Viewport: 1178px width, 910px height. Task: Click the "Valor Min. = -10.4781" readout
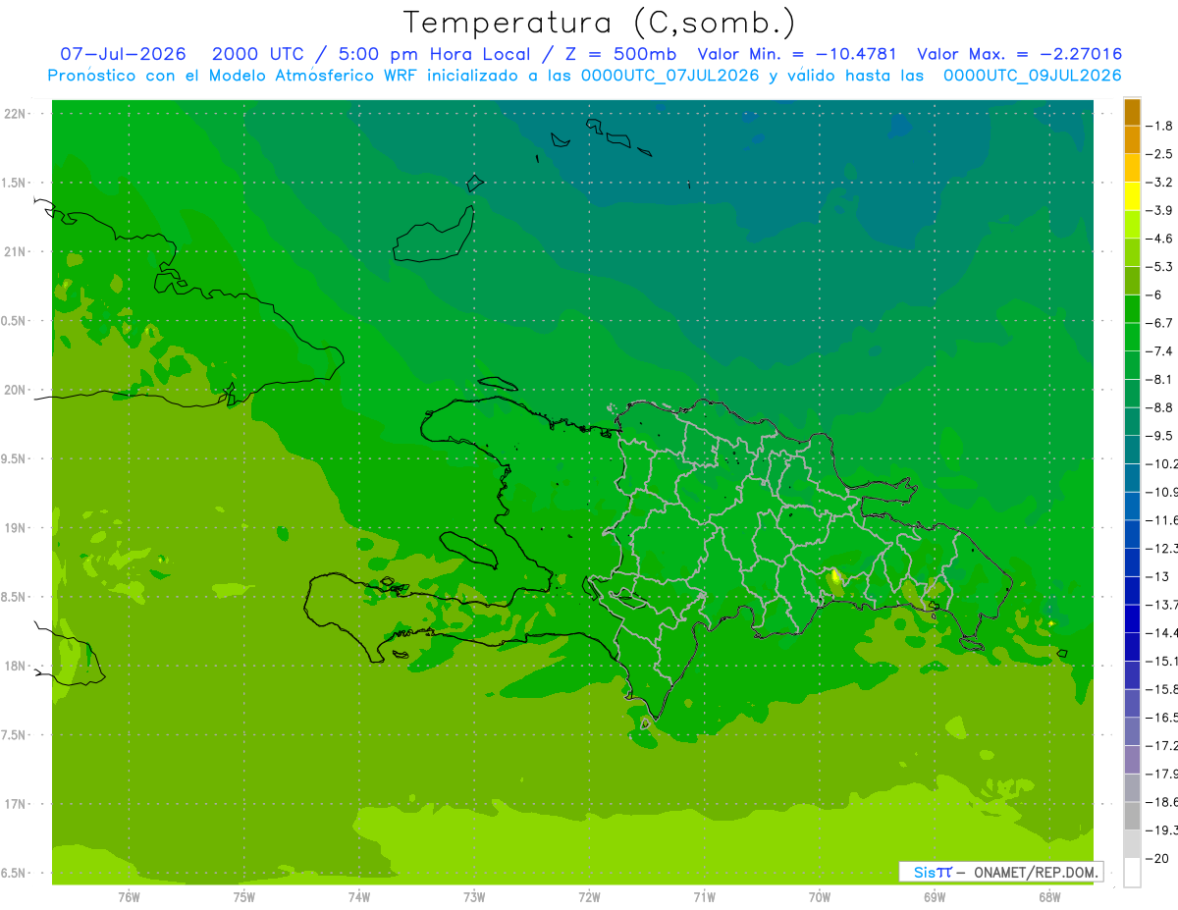(796, 54)
